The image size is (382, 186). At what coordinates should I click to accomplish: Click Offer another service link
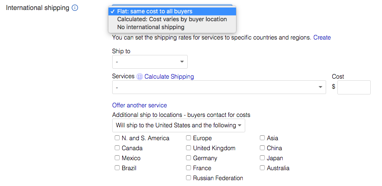tap(140, 105)
